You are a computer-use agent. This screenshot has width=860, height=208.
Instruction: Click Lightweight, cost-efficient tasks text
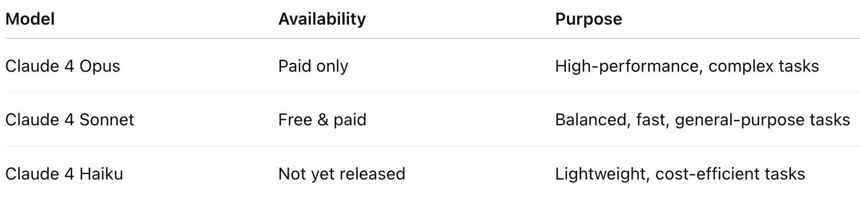pos(680,174)
